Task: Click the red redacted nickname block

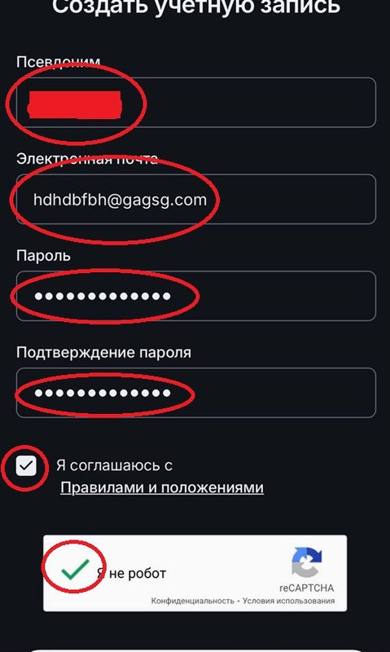Action: tap(75, 104)
